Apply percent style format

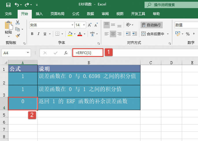188,34
